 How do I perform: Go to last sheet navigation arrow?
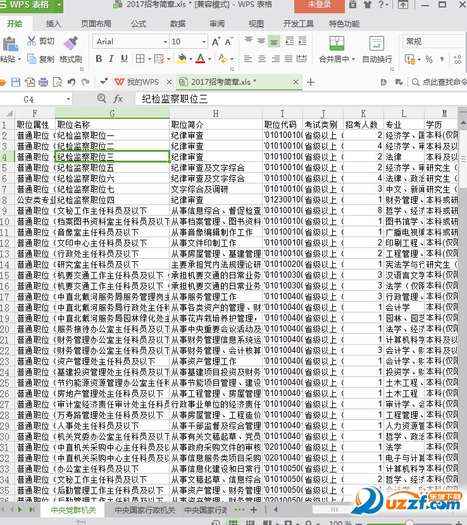(32, 510)
